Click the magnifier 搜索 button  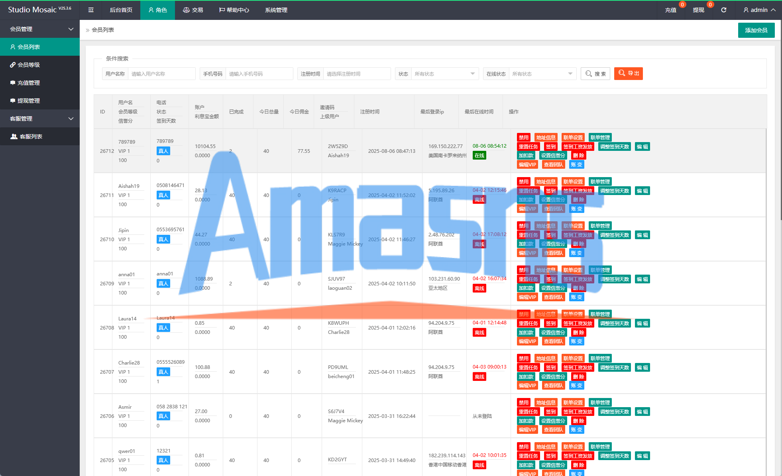click(595, 74)
